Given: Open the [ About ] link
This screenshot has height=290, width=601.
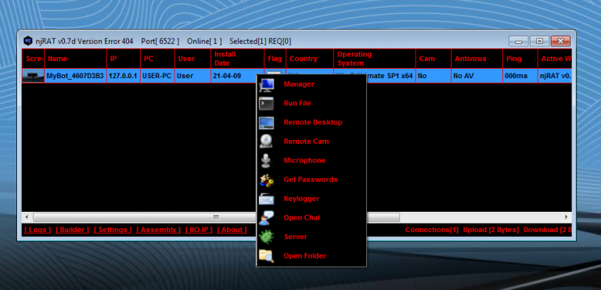Looking at the screenshot, I should [232, 230].
